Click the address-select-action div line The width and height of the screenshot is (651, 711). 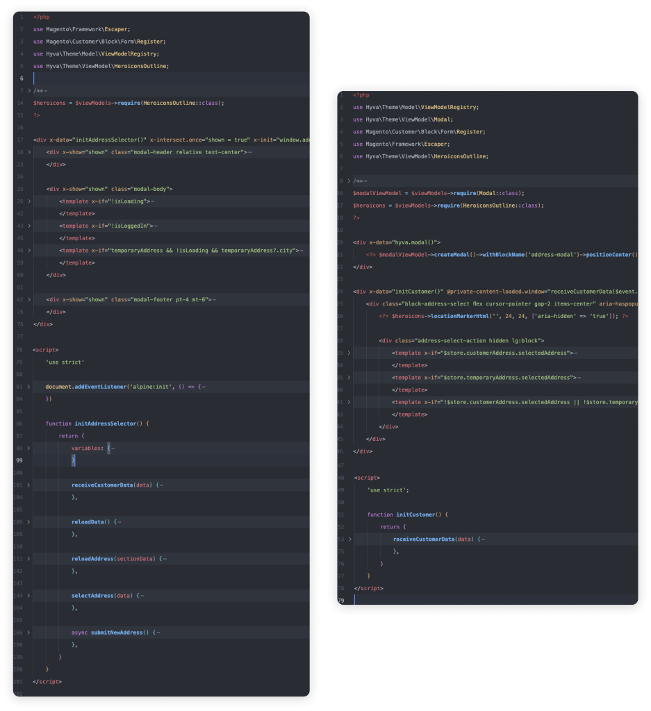coord(461,340)
